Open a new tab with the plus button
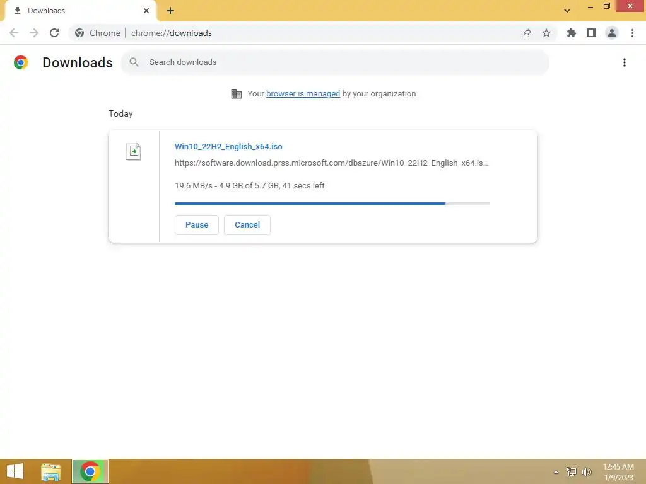This screenshot has width=646, height=484. (x=170, y=11)
